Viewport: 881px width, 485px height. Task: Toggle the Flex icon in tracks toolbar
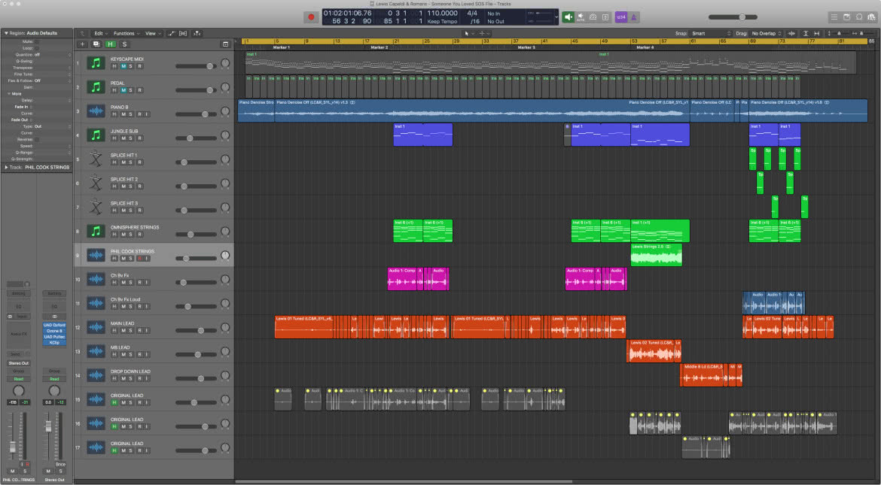point(183,34)
